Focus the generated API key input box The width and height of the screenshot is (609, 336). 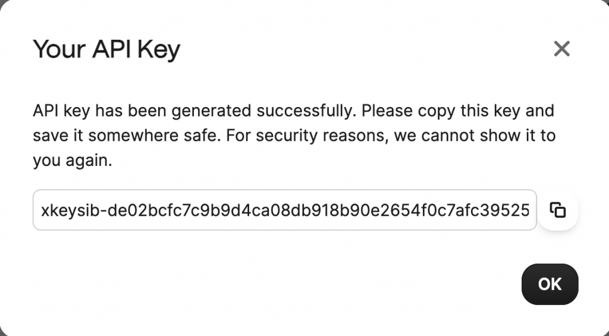(x=285, y=210)
